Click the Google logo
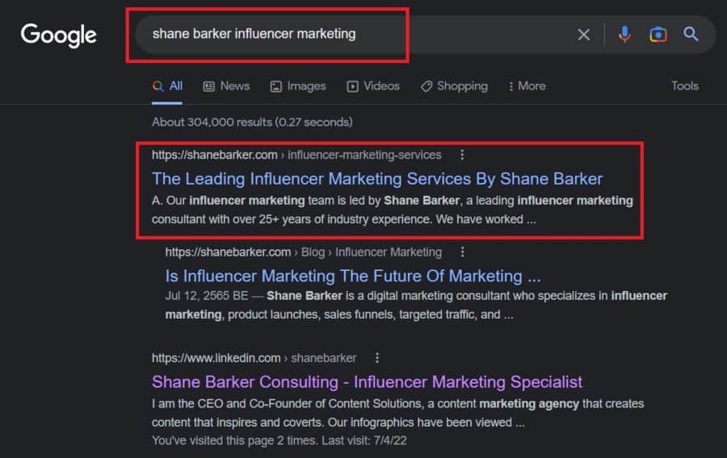 click(58, 35)
